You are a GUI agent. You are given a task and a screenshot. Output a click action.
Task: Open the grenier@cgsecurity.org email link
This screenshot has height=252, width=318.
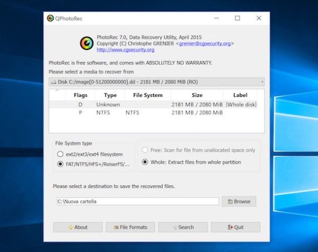tap(206, 44)
